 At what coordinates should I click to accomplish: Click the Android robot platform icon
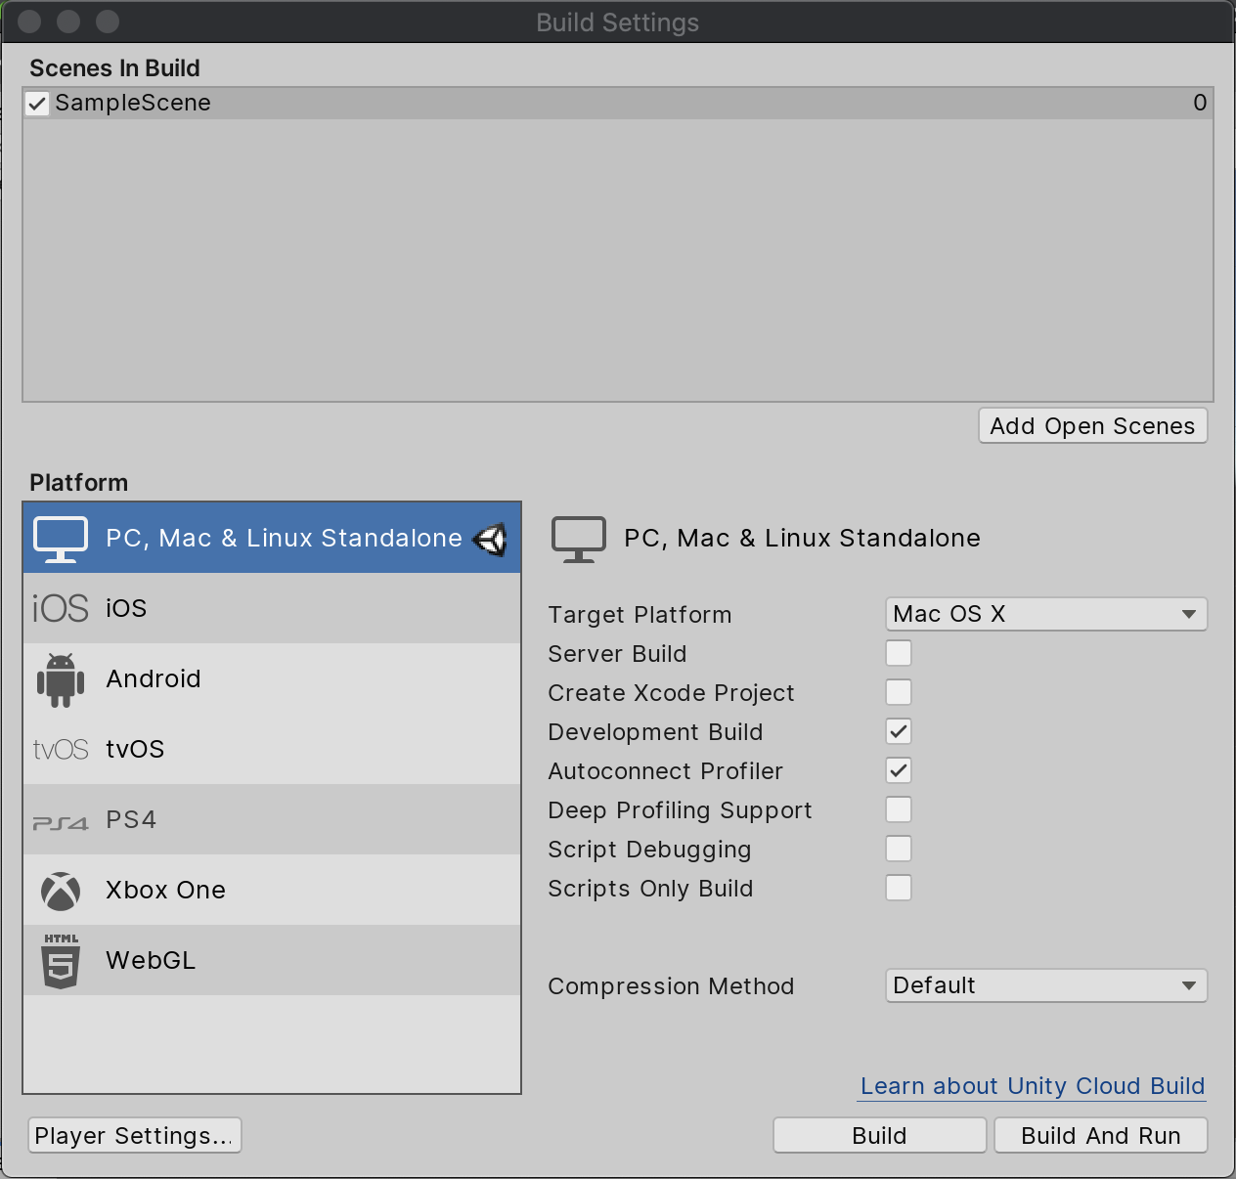(61, 679)
